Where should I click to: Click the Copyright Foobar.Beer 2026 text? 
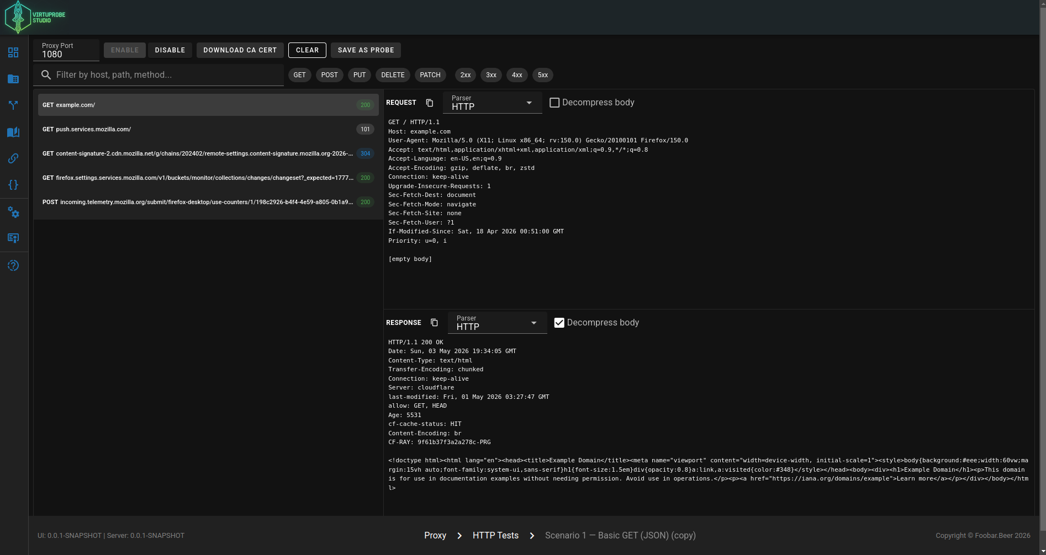(x=983, y=536)
